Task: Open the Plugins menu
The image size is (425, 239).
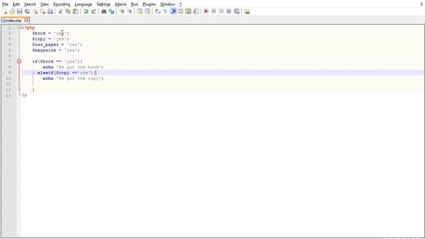Action: [149, 5]
